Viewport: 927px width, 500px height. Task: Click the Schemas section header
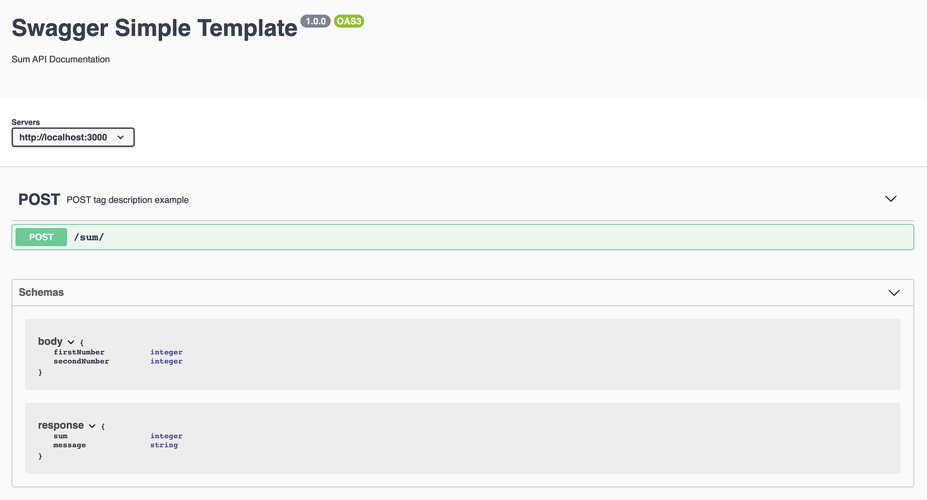pyautogui.click(x=41, y=292)
